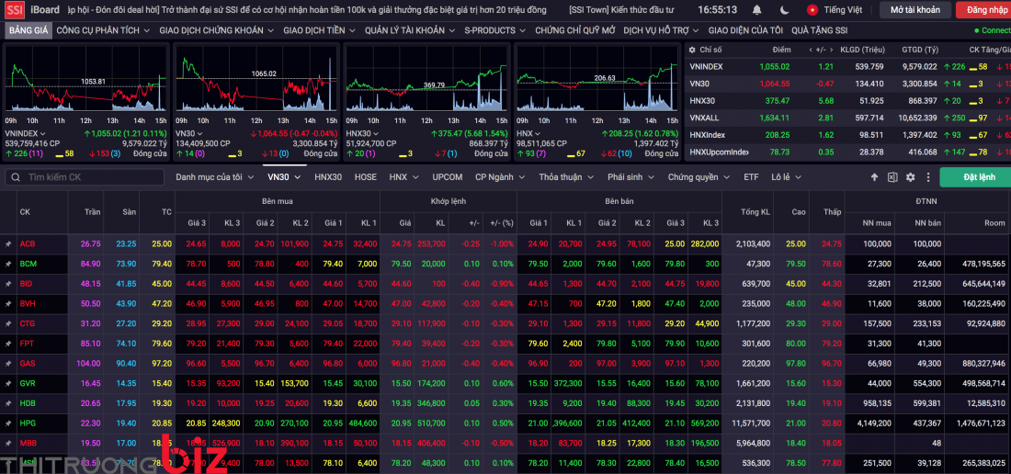The height and width of the screenshot is (474, 1011).
Task: Export the price board to Excel
Action: 892,177
